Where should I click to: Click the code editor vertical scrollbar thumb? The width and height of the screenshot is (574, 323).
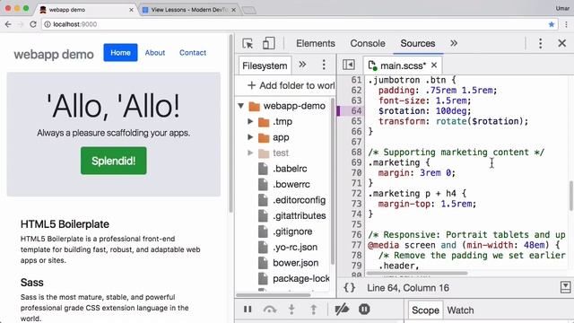[571, 196]
